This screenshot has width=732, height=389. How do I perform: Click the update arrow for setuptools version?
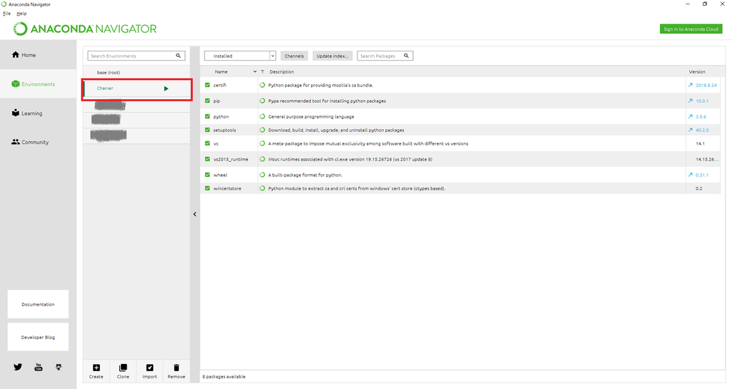coord(690,130)
